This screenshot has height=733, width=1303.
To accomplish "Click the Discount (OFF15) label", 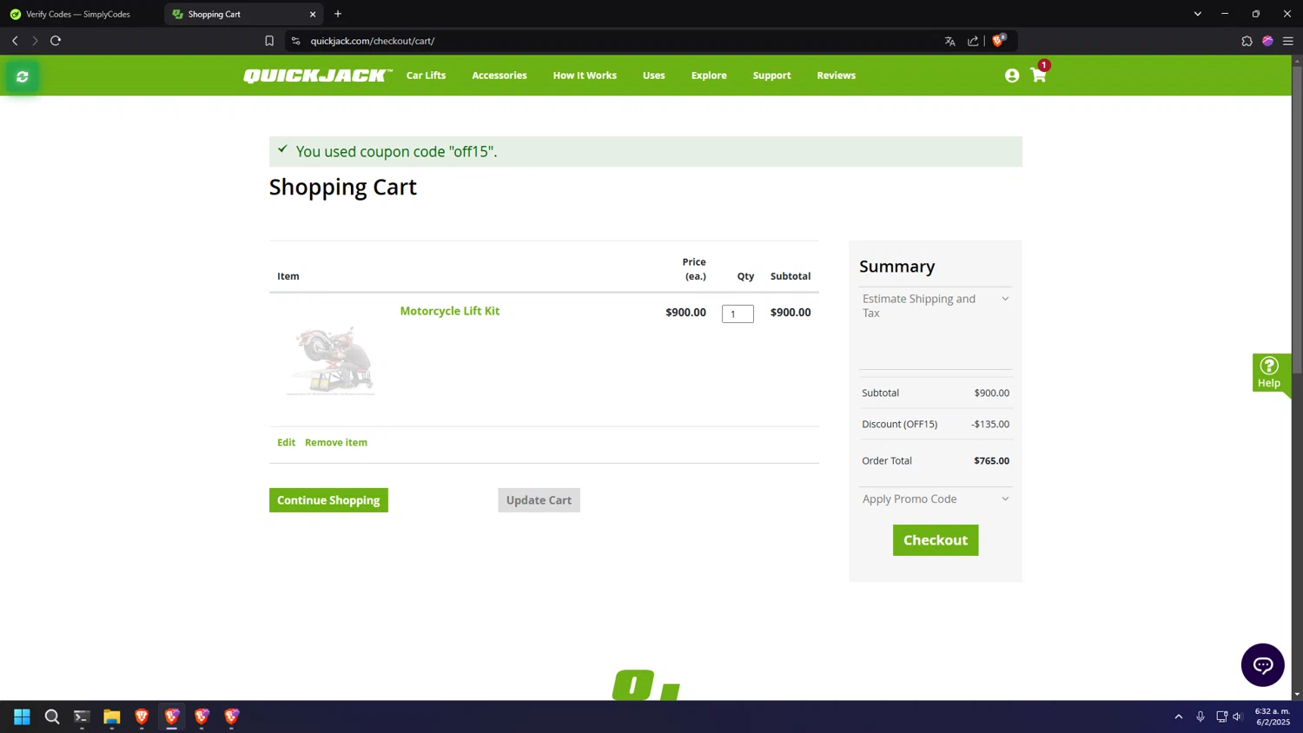I will click(x=899, y=425).
